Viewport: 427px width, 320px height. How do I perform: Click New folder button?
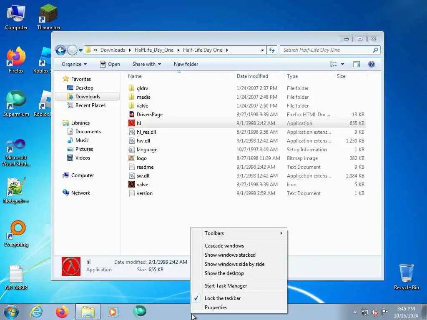point(186,64)
